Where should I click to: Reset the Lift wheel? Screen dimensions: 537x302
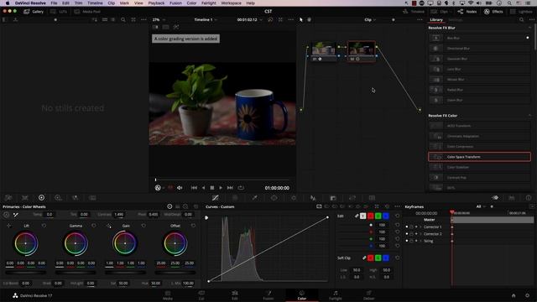click(44, 226)
